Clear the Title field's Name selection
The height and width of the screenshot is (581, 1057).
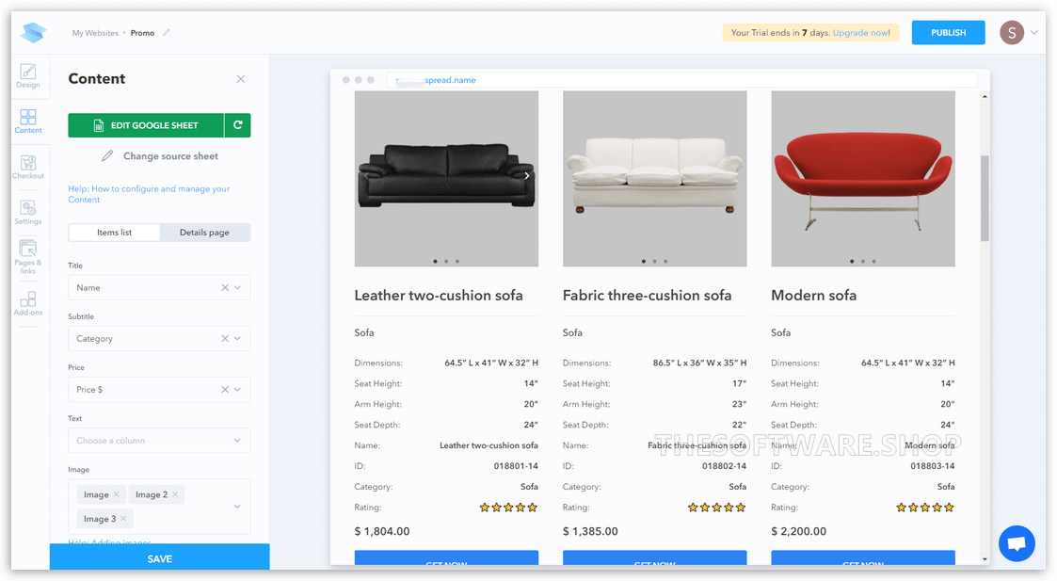[225, 287]
